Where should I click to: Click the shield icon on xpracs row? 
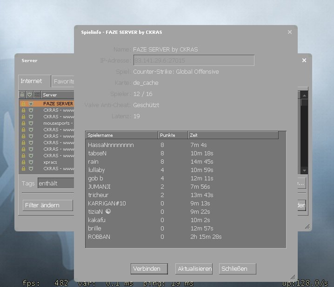[x=31, y=162]
